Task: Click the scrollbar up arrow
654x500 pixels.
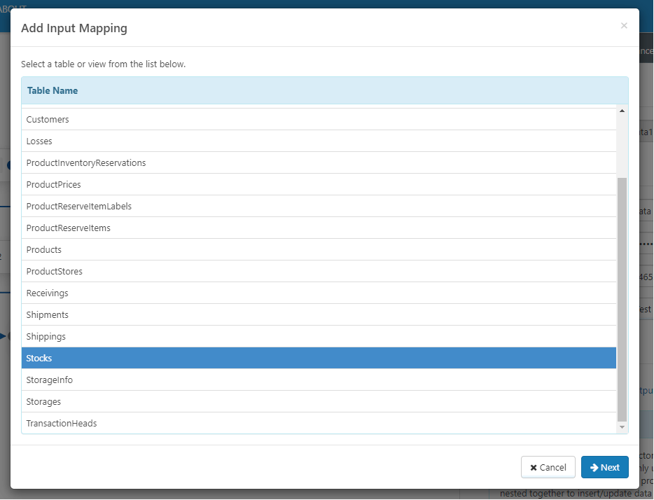Action: coord(622,111)
